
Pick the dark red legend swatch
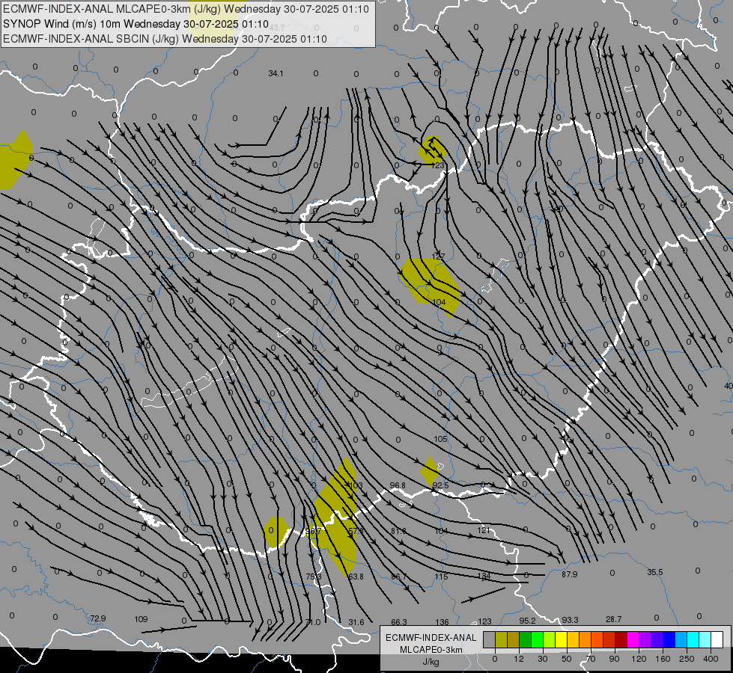[x=621, y=640]
